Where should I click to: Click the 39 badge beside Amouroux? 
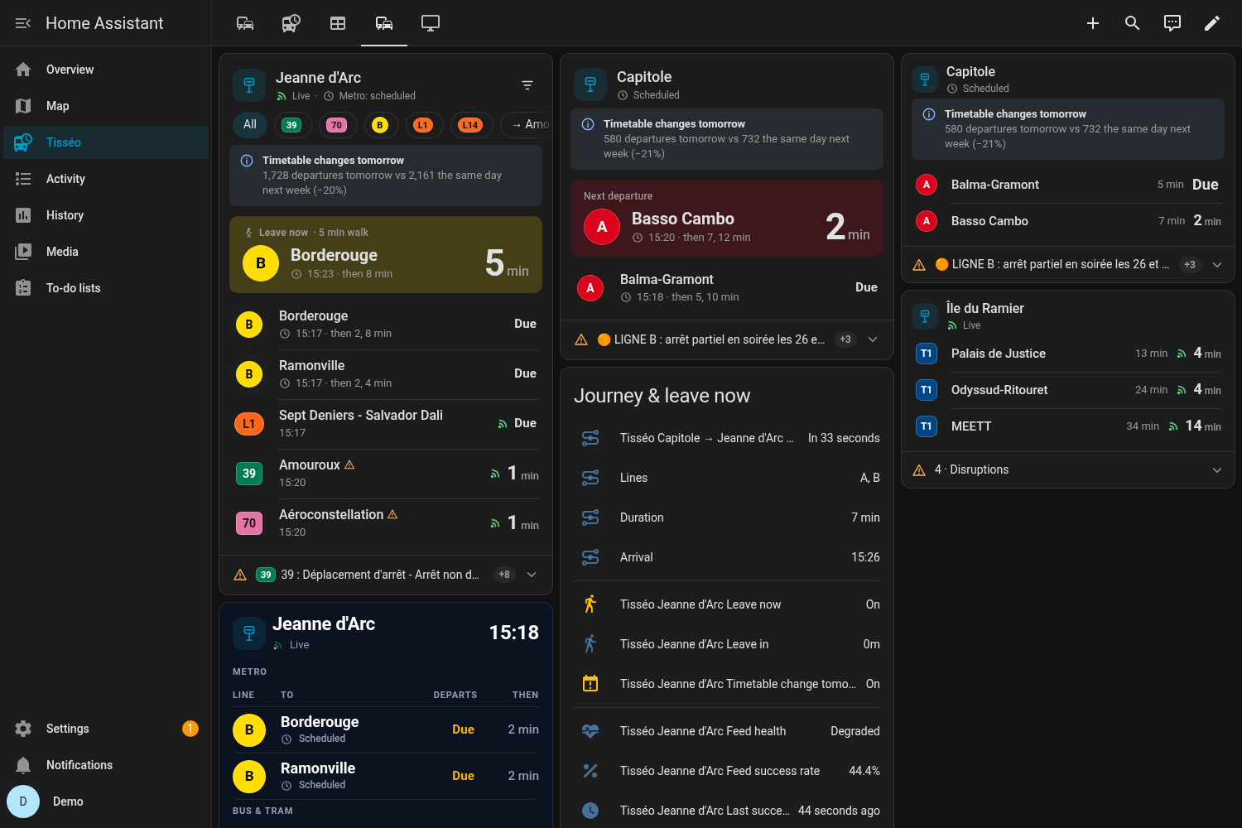coord(249,474)
